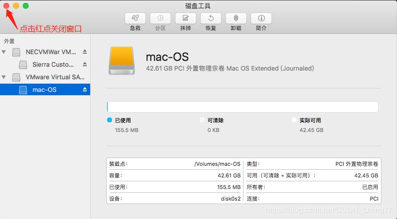Click the Restore (恢复) toolbar icon
397x219 pixels.
[x=211, y=18]
